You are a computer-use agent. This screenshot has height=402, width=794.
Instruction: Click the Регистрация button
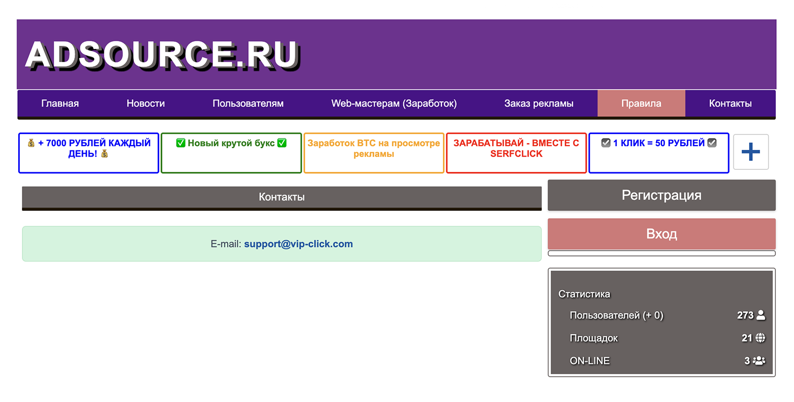tap(662, 195)
